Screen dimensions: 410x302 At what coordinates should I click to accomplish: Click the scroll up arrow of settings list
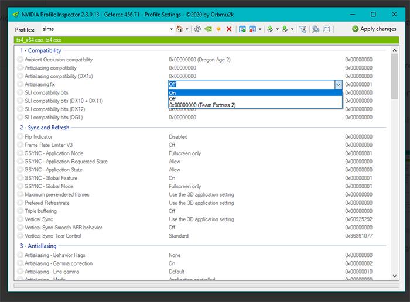coord(395,50)
